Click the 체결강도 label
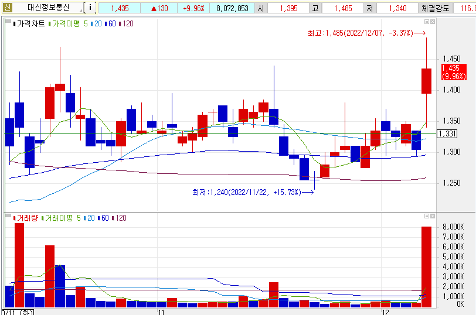Screen dimensions: 476x315 pyautogui.click(x=436, y=8)
